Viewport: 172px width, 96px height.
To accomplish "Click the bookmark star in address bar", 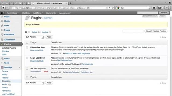I will point(107,8).
